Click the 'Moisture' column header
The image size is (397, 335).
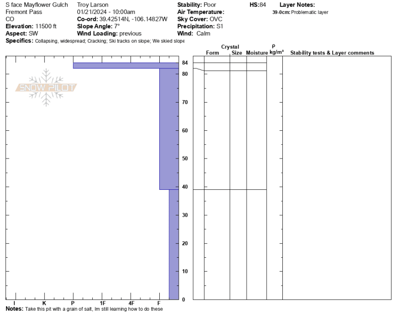tap(257, 53)
